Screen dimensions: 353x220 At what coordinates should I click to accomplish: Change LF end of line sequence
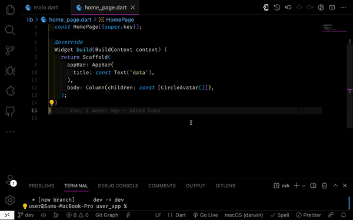point(158,215)
